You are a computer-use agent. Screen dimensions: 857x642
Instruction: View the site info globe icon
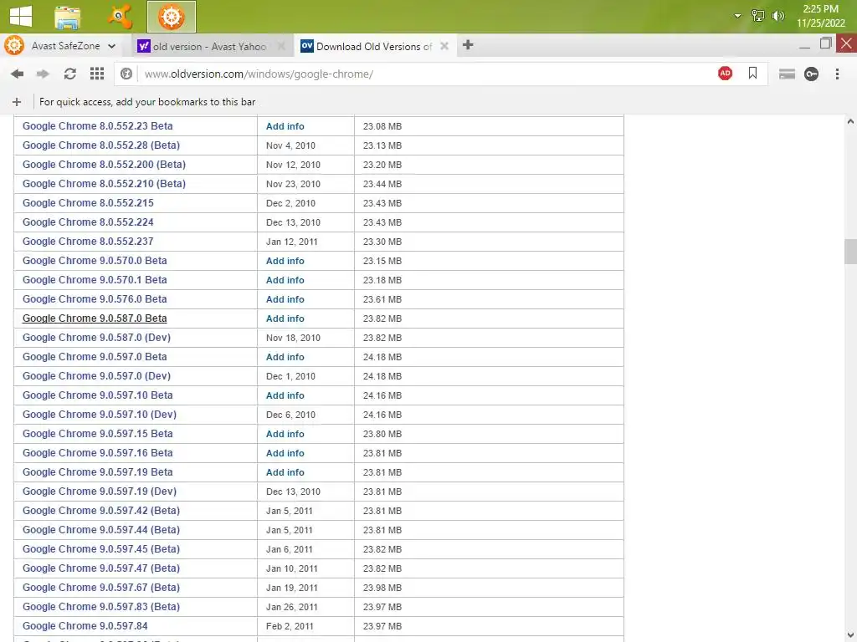[126, 74]
